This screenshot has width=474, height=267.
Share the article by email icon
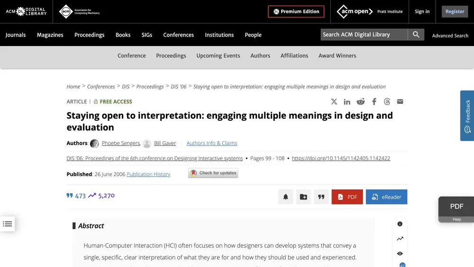tap(400, 101)
